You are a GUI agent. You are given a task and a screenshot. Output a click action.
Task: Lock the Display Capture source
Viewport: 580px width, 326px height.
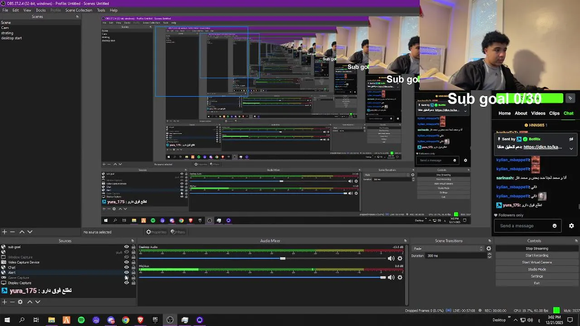pos(133,283)
